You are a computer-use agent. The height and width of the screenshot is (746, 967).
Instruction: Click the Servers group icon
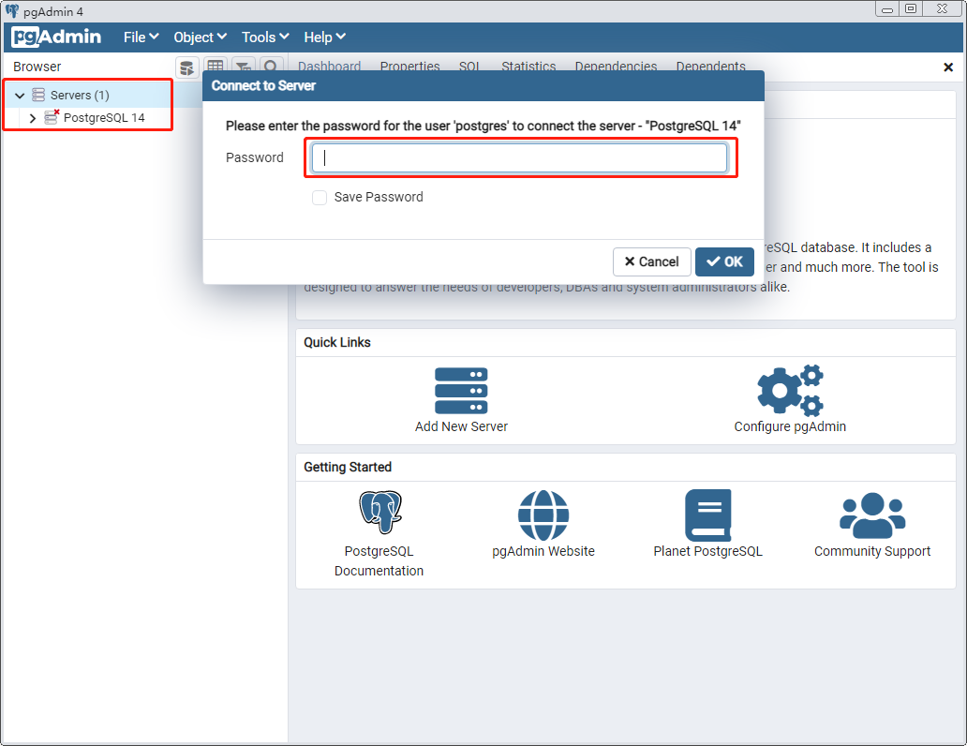pyautogui.click(x=38, y=95)
